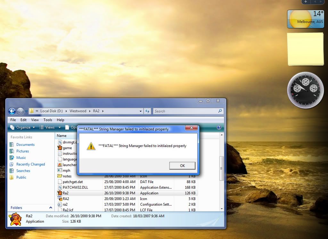328x239 pixels.
Task: Select the launcher file icon
Action: click(x=60, y=165)
